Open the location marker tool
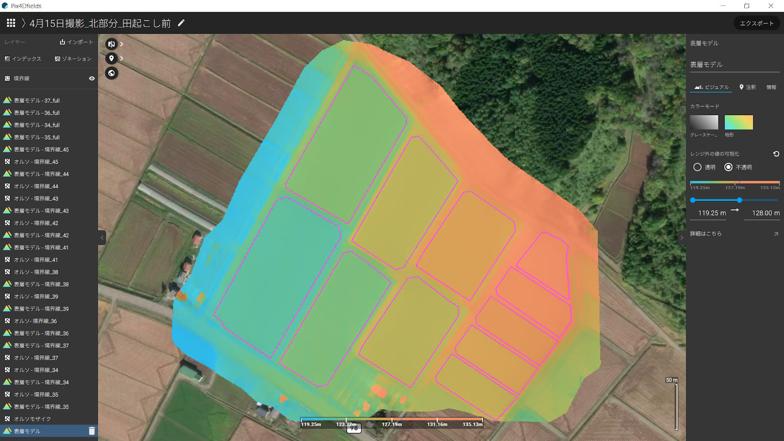 click(x=111, y=58)
